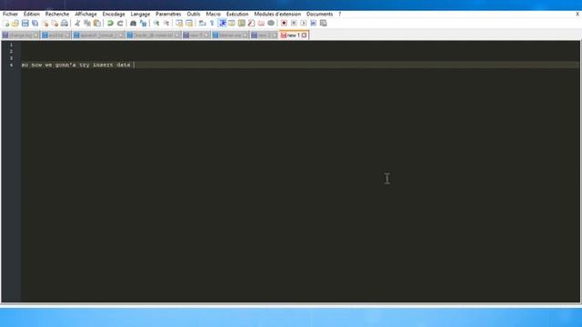The height and width of the screenshot is (327, 582).
Task: Paste using the clipboard icon
Action: click(97, 24)
